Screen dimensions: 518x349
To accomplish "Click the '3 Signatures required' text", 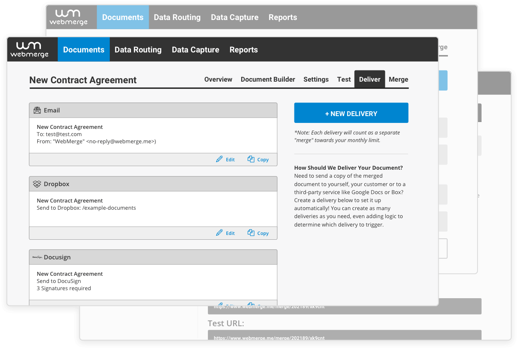I will point(64,288).
